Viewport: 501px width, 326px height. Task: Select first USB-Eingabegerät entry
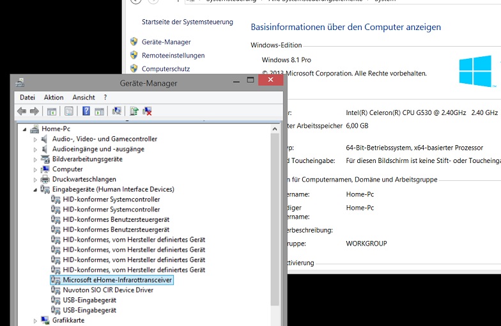tap(89, 300)
